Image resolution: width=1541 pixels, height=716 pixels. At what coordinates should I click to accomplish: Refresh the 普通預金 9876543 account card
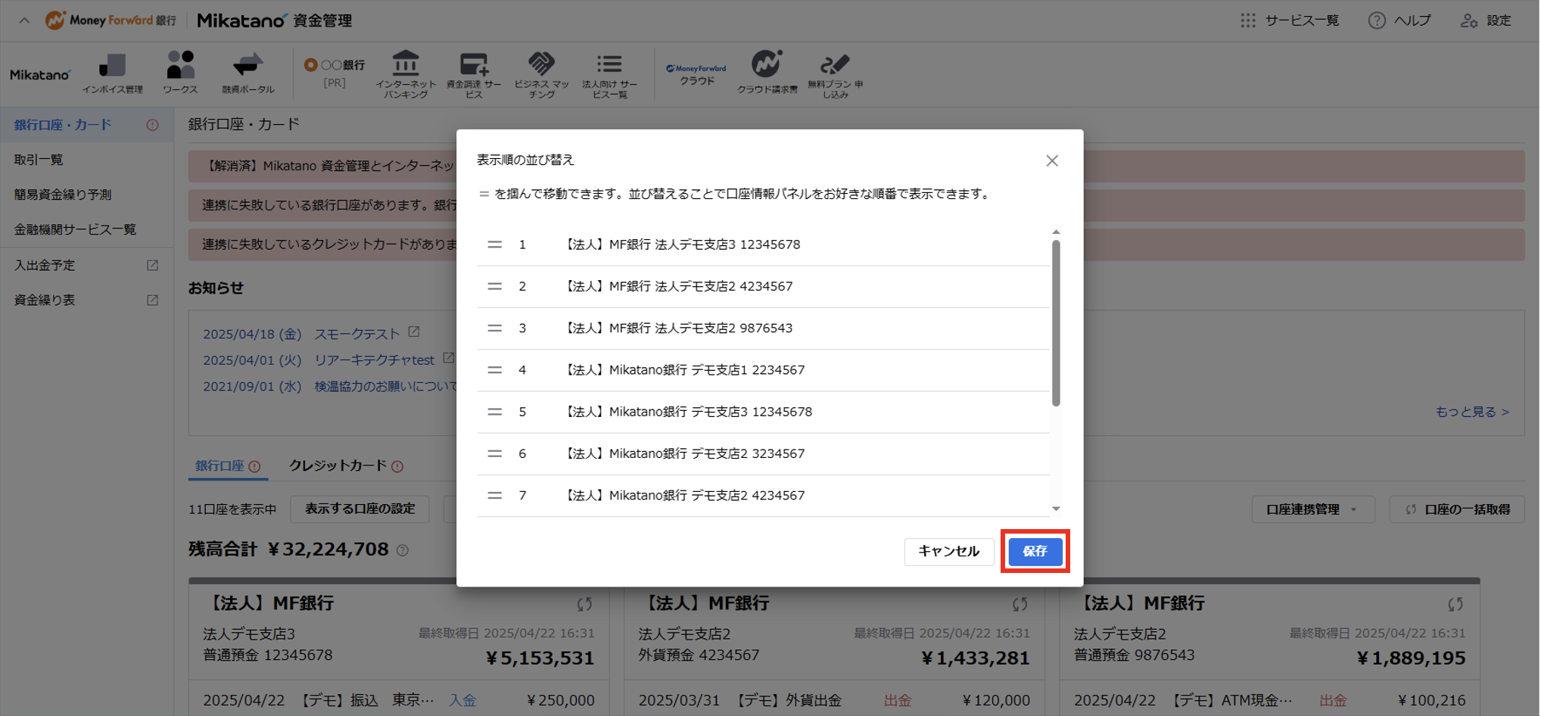pos(1455,604)
